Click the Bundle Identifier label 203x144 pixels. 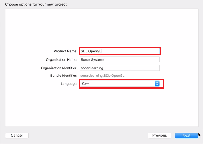[x=64, y=76]
